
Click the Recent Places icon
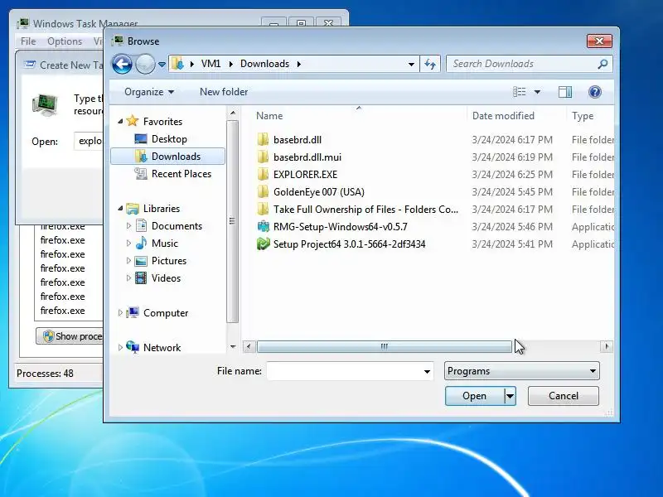(x=140, y=173)
